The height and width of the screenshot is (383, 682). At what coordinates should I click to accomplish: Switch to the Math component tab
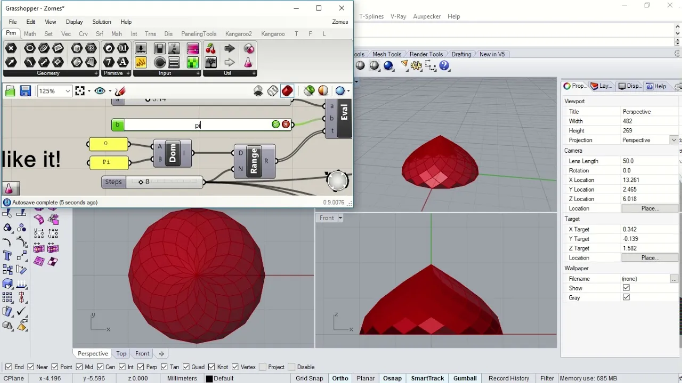30,34
